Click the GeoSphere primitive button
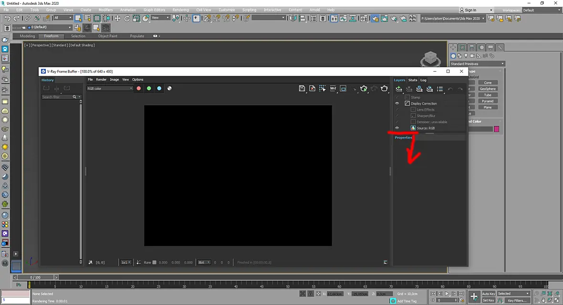This screenshot has height=305, width=563. 488,89
